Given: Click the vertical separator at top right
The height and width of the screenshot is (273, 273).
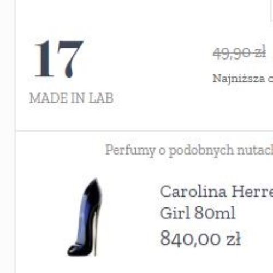Looking at the screenshot, I should pos(271,10).
